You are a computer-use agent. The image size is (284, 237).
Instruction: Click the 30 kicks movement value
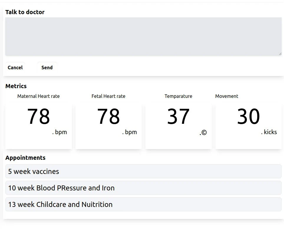(x=248, y=117)
